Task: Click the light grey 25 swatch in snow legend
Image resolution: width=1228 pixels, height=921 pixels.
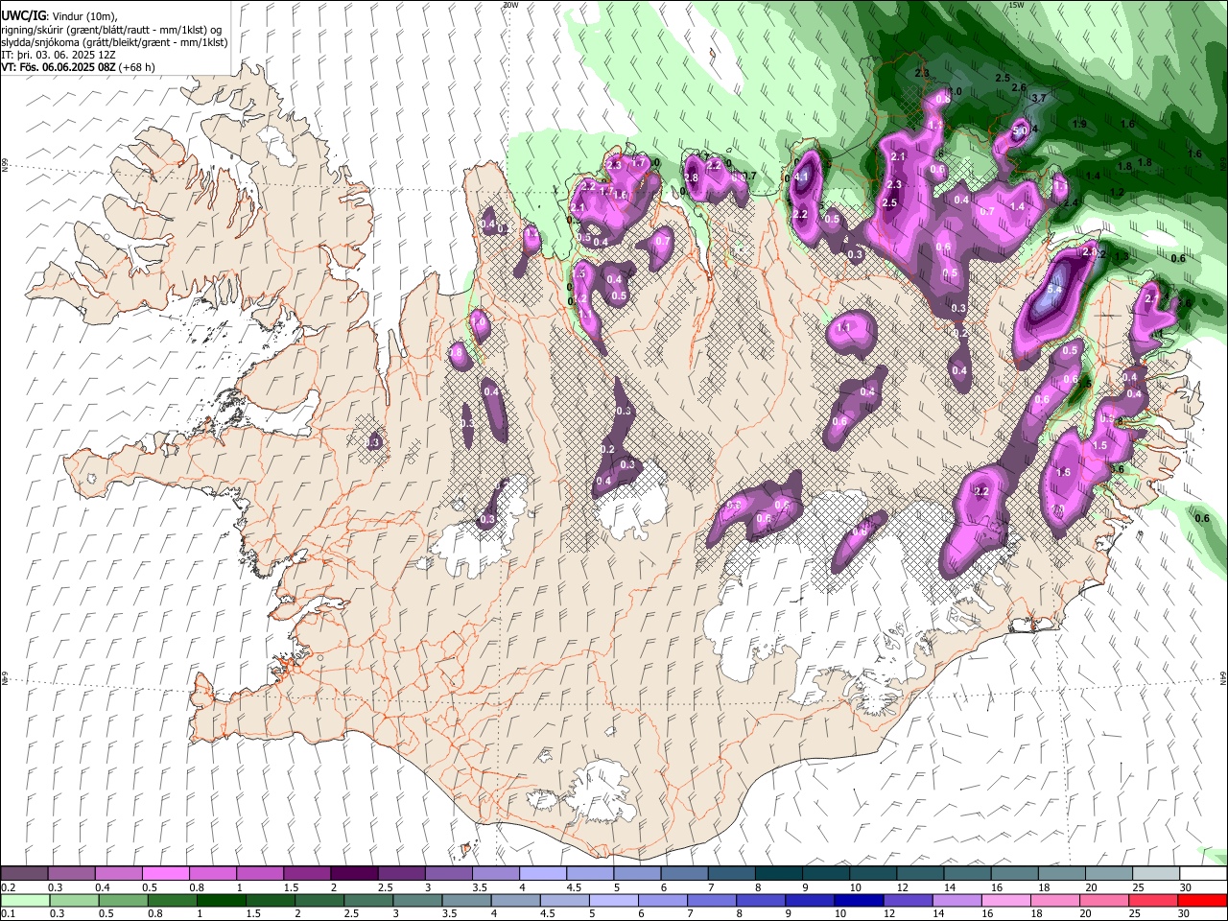Action: point(1156,874)
